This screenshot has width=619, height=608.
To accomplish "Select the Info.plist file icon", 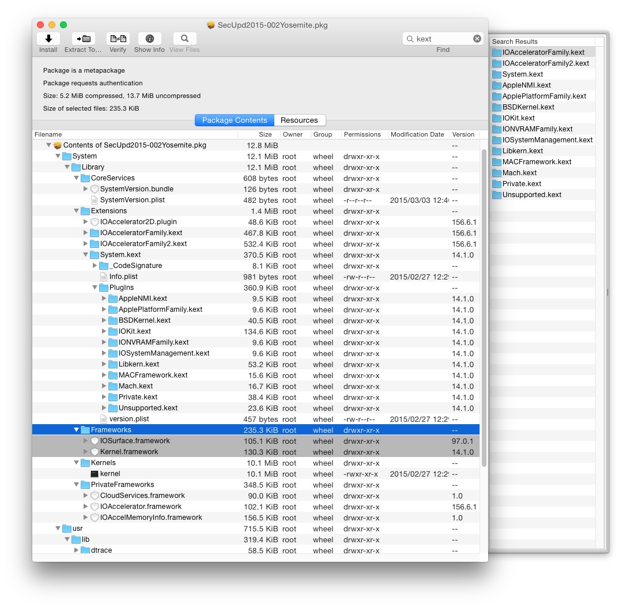I will click(103, 277).
